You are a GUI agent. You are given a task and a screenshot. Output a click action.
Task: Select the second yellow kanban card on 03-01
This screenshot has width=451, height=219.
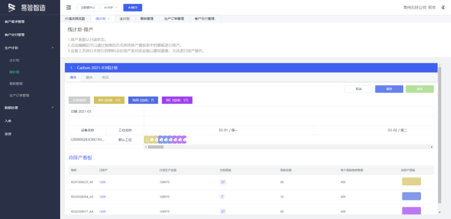pos(151,140)
